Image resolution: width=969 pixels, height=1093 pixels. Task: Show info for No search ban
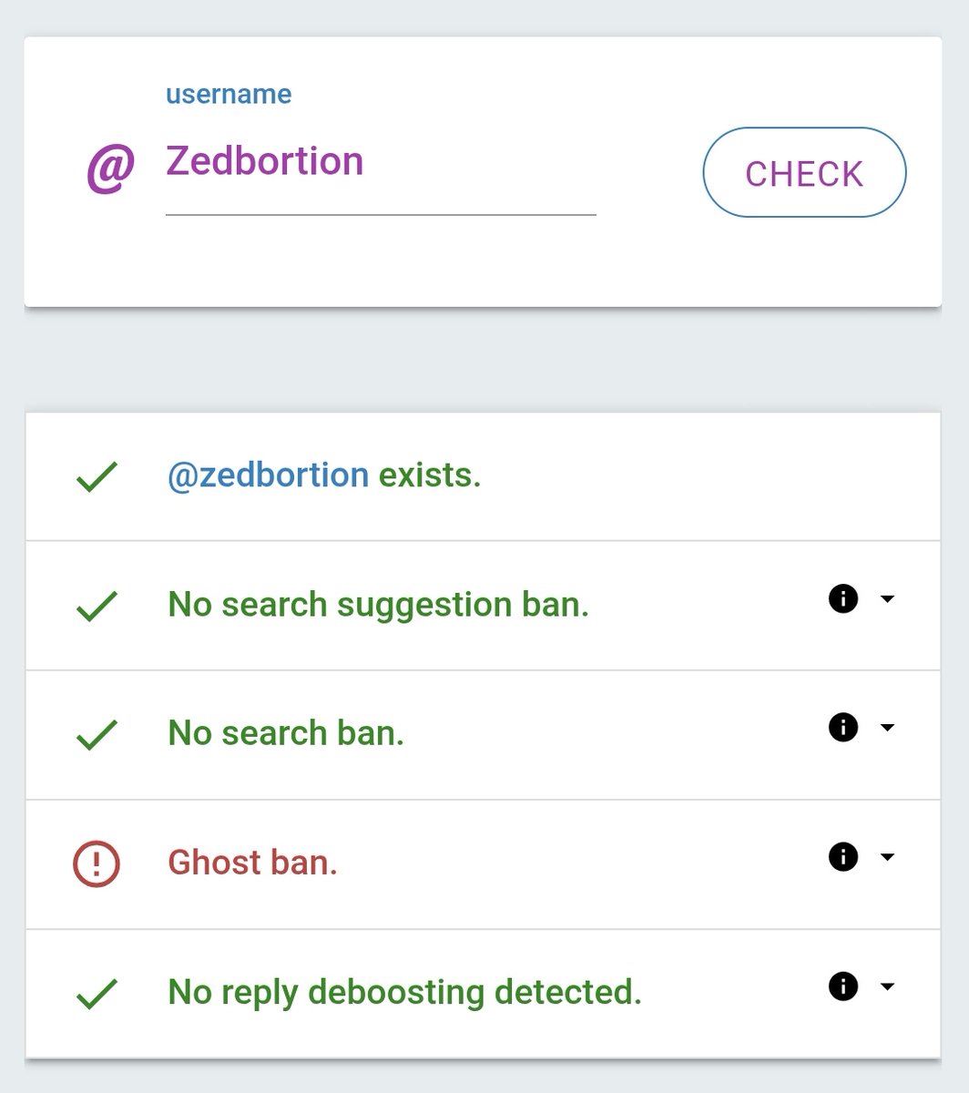point(843,728)
